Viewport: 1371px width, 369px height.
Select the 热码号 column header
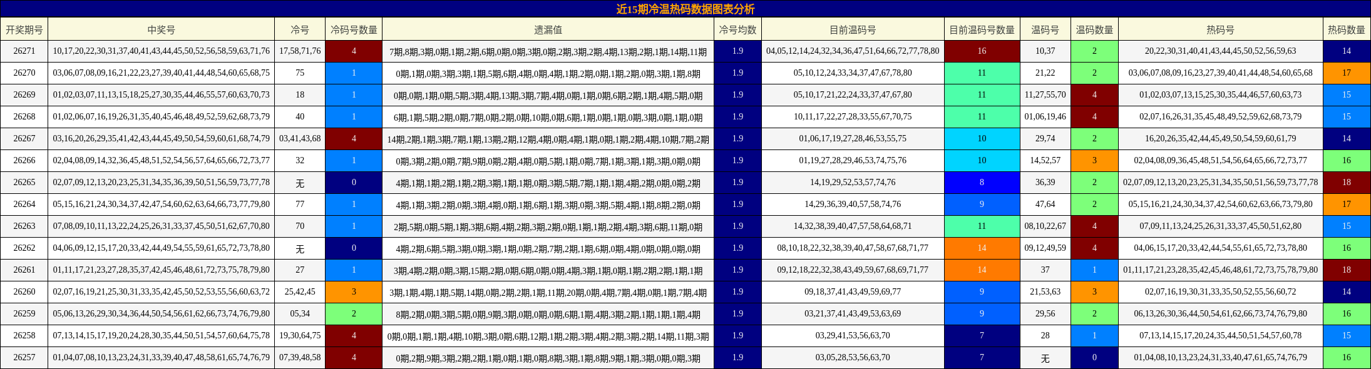click(x=1220, y=29)
